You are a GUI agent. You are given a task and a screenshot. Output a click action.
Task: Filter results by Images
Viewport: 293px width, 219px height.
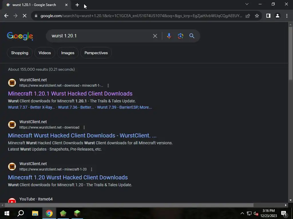tap(68, 53)
